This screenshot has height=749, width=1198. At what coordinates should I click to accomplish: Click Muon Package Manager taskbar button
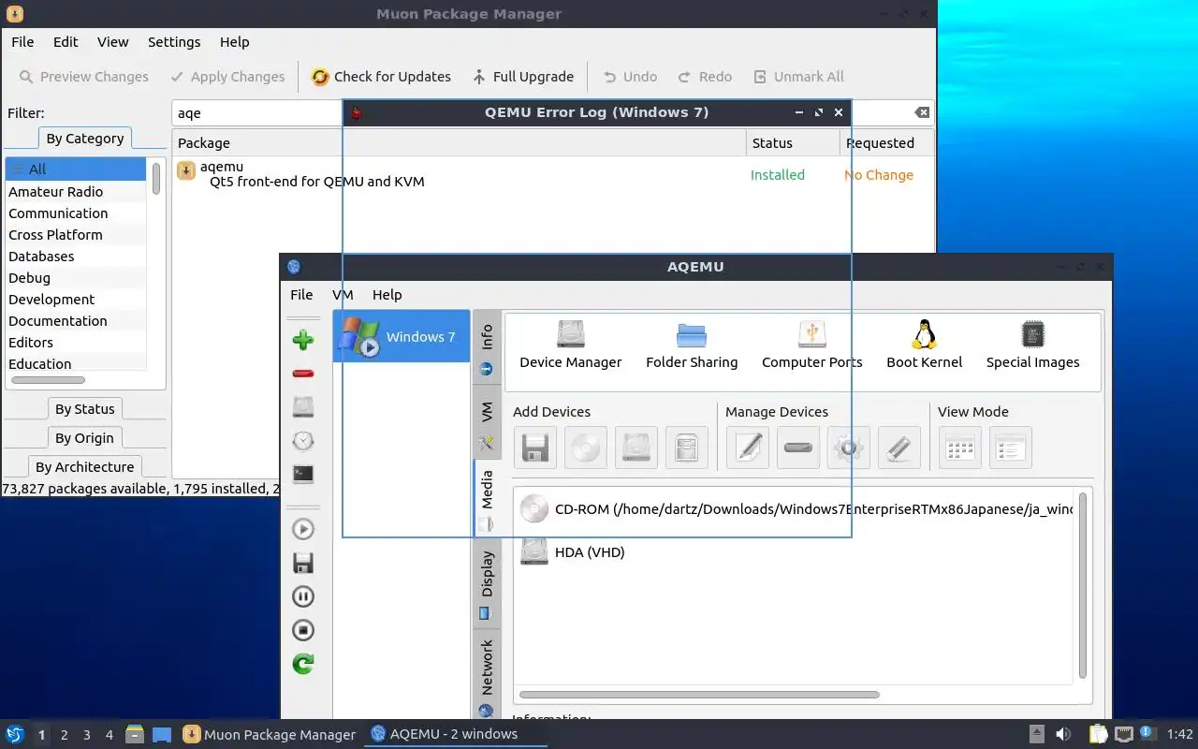270,735
